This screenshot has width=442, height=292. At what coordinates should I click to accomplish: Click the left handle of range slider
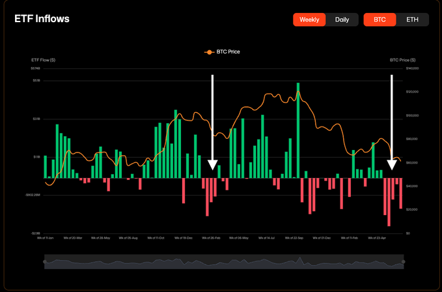click(45, 262)
